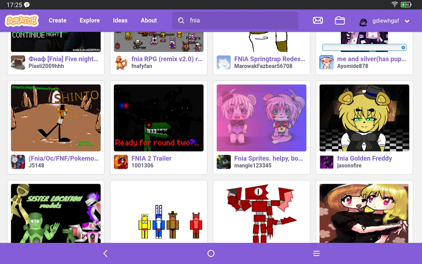This screenshot has width=422, height=264.
Task: Visit 1001306 username link
Action: (x=143, y=166)
